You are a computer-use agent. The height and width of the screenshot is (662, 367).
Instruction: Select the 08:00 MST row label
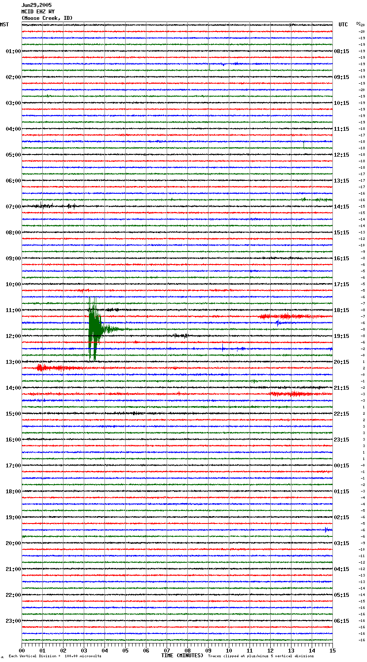coord(13,233)
